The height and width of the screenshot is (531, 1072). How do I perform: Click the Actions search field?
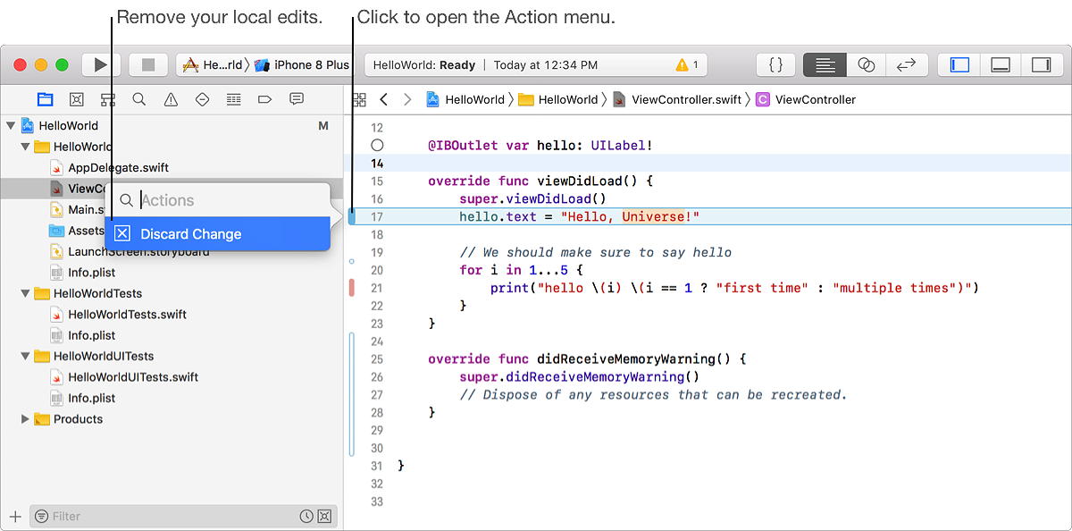coord(218,200)
